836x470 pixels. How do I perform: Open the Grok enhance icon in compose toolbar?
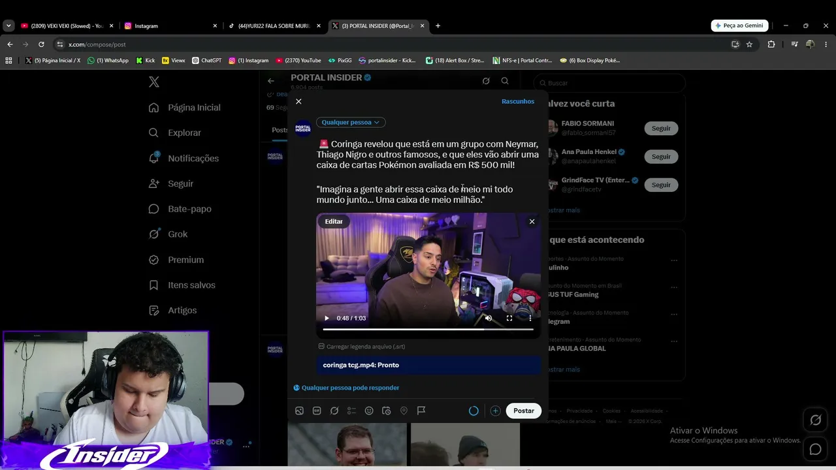pos(334,411)
